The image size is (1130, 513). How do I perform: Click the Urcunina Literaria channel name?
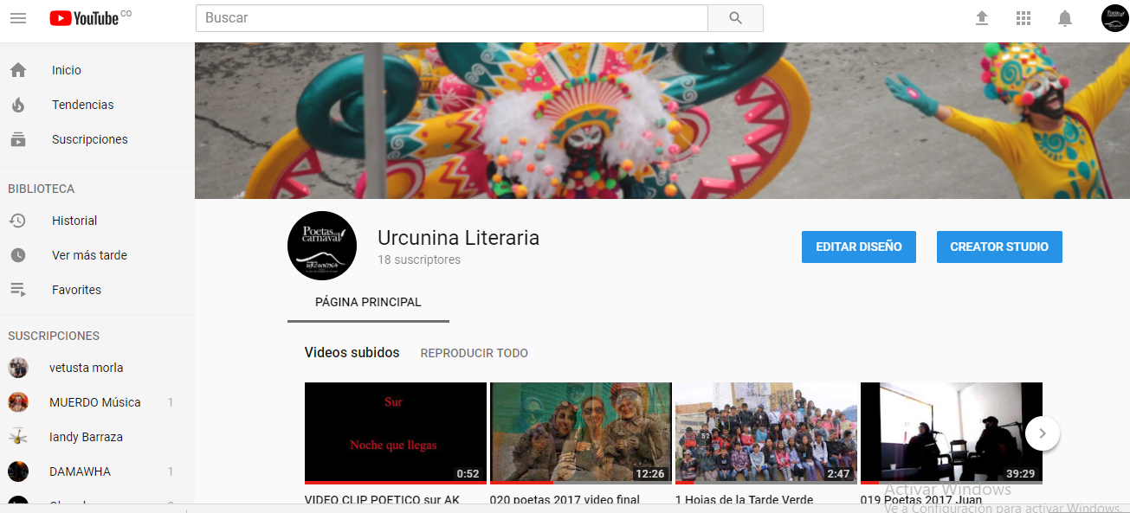[x=458, y=238]
